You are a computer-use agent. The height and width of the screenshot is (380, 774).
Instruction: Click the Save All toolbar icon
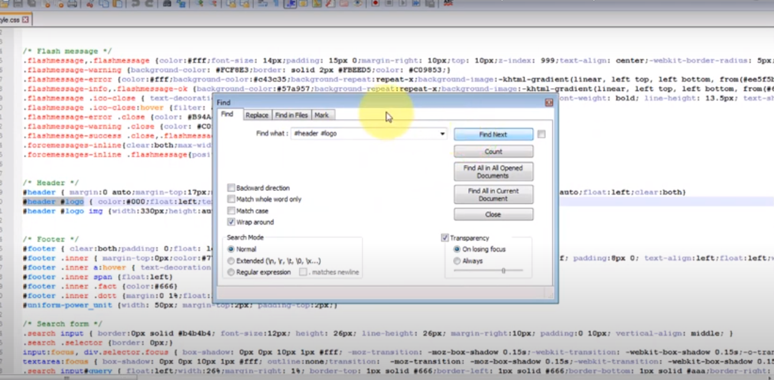pyautogui.click(x=32, y=3)
